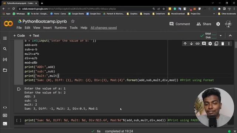
Task: Open the Tools menu
Action: pyautogui.click(x=74, y=28)
